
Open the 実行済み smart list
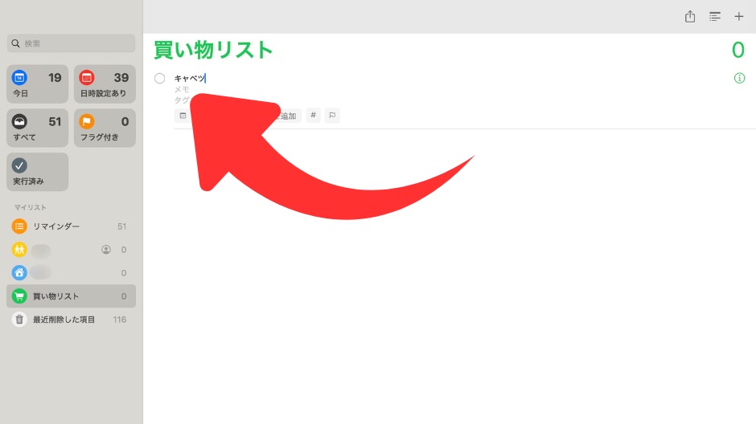(38, 172)
